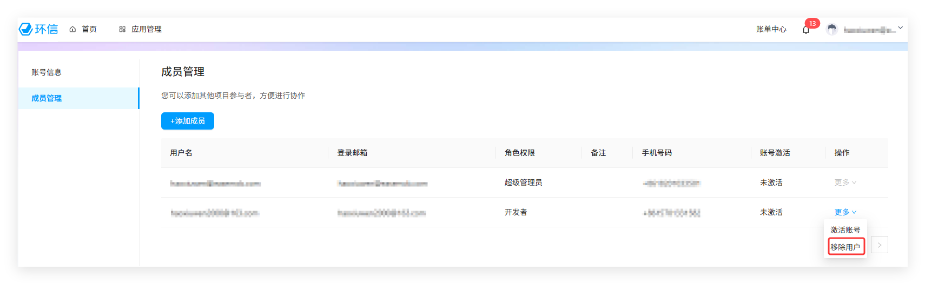Open 账号信息 in the sidebar

click(47, 72)
